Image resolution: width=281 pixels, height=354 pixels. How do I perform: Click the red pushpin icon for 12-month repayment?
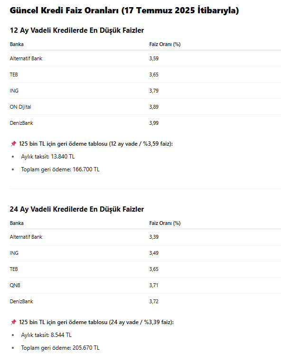[14, 144]
